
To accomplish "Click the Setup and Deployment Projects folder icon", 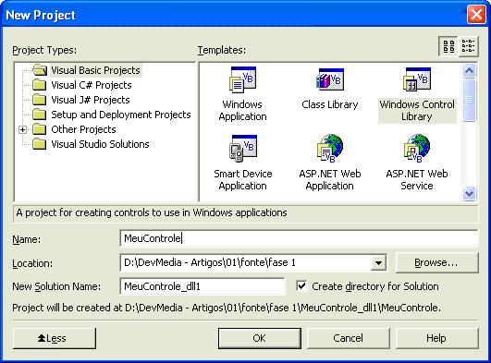I will click(x=40, y=115).
